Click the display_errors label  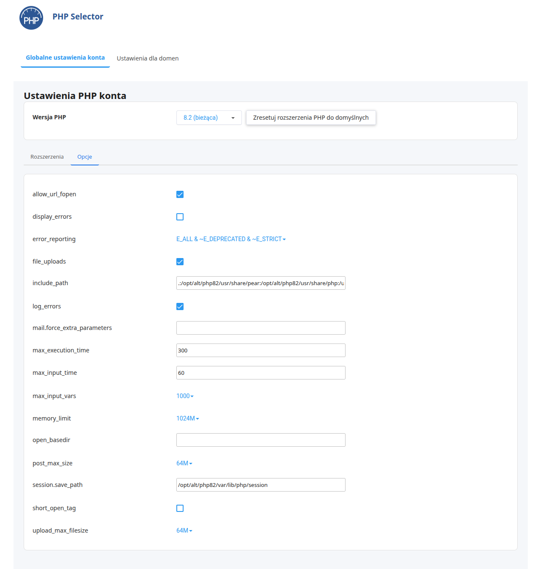52,217
